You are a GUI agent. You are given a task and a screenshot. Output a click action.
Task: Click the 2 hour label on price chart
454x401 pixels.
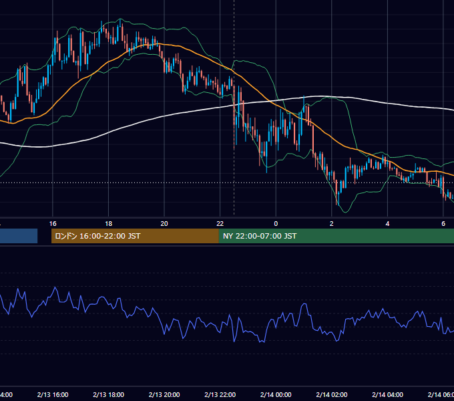[332, 224]
